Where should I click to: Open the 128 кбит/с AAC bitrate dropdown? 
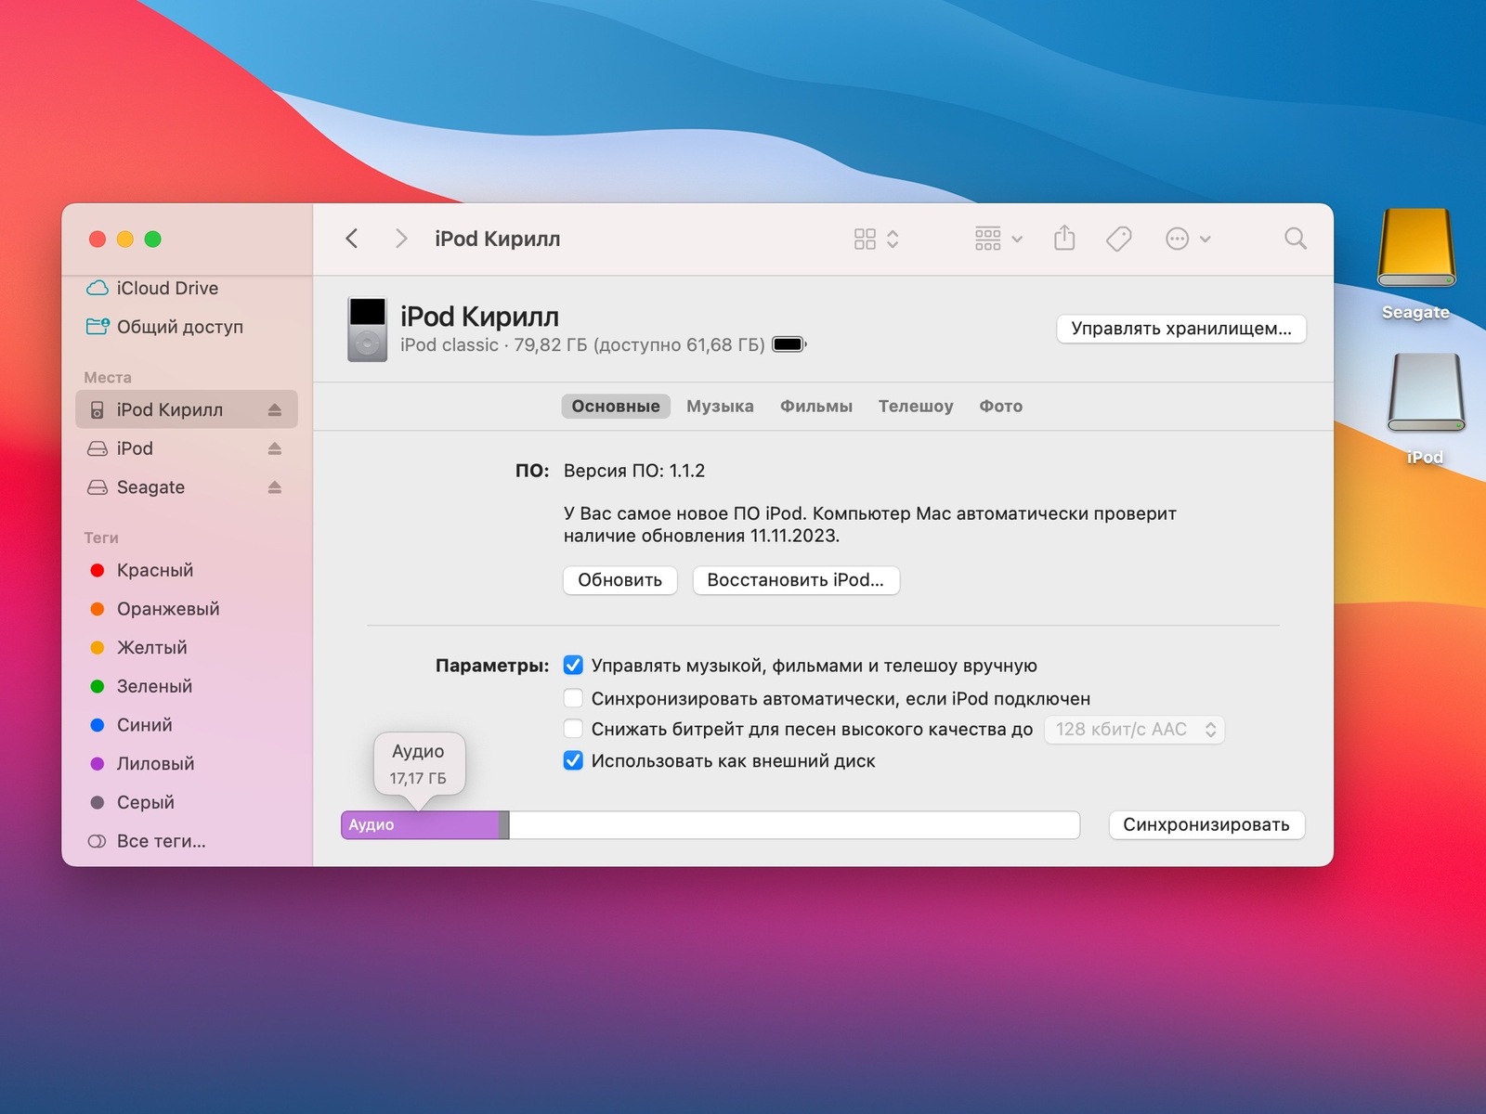(1135, 730)
